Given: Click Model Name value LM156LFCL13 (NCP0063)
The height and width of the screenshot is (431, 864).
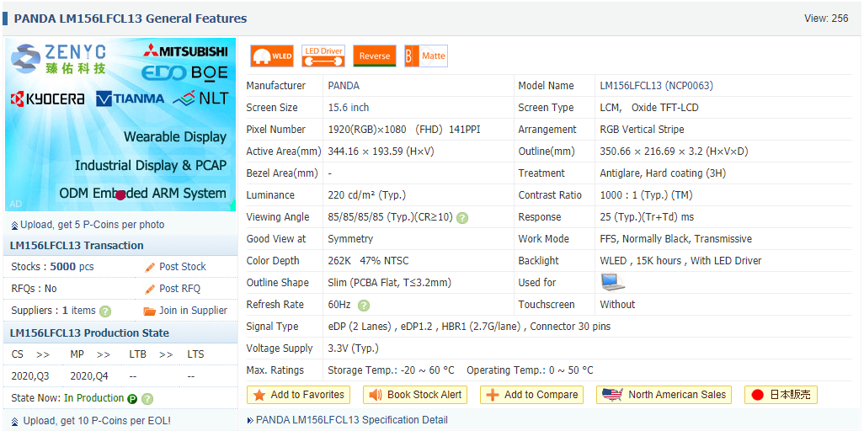Looking at the screenshot, I should [x=656, y=86].
